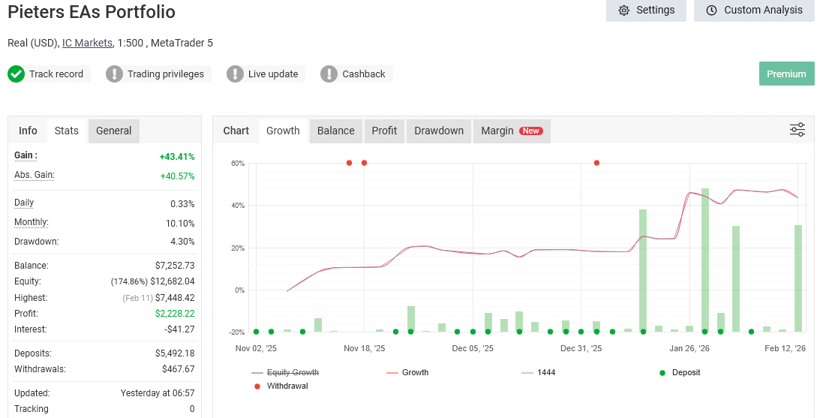The height and width of the screenshot is (418, 823).
Task: Switch to the Drawdown chart tab
Action: [x=439, y=131]
